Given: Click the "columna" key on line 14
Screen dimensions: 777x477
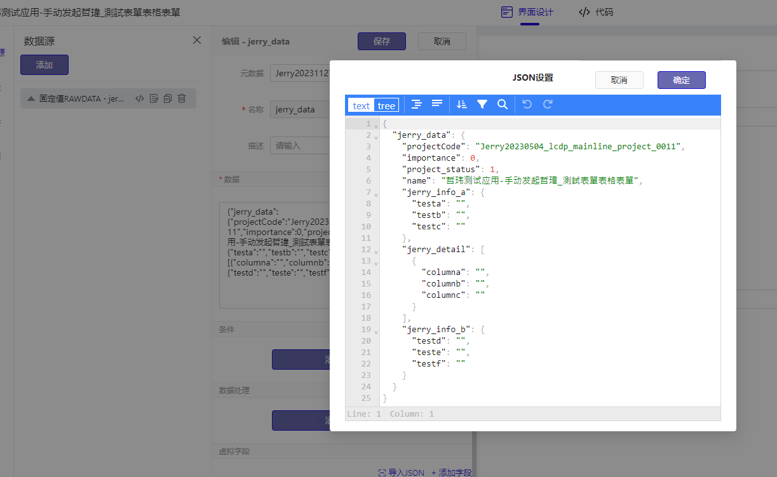Looking at the screenshot, I should pyautogui.click(x=444, y=272).
